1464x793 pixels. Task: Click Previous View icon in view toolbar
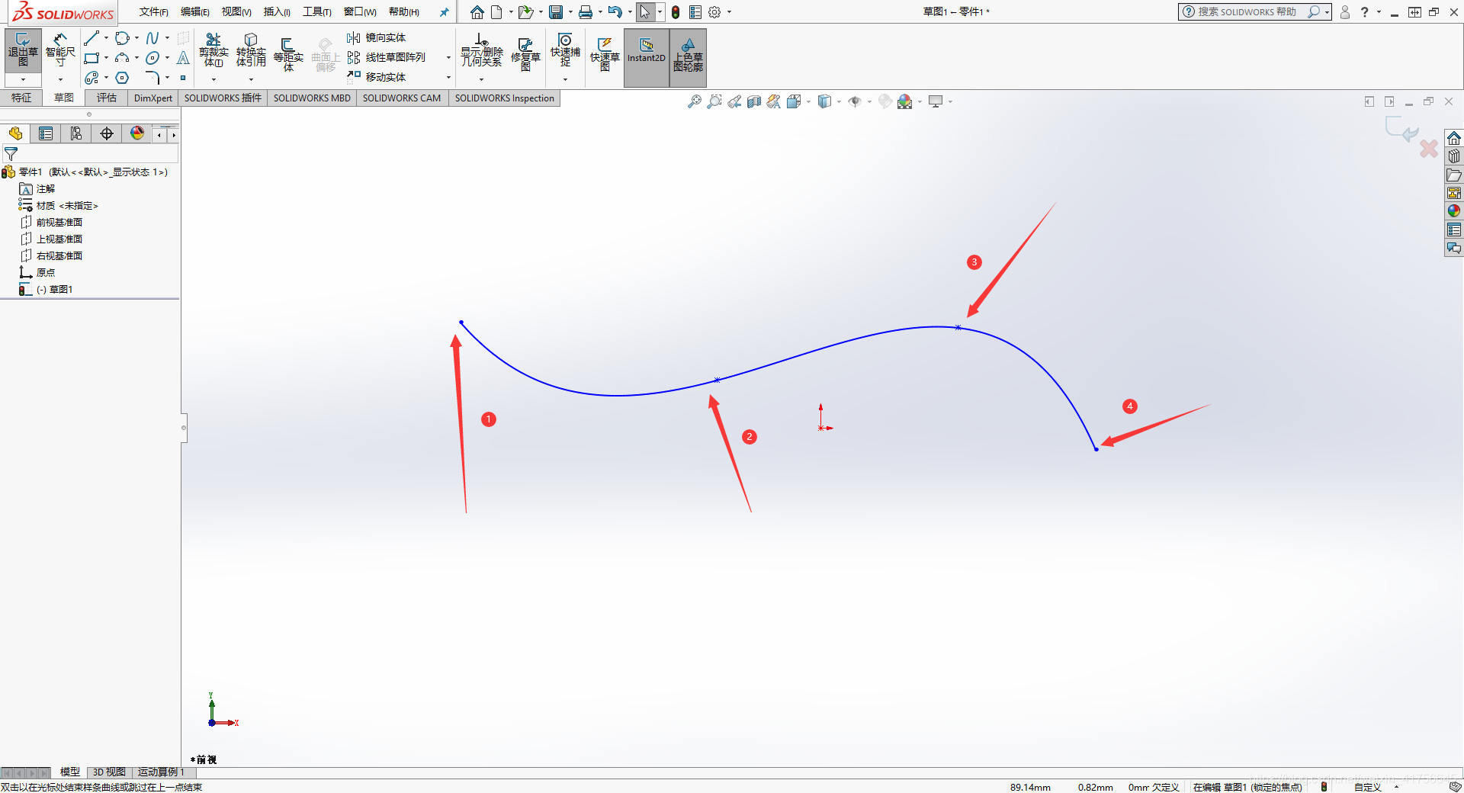734,101
